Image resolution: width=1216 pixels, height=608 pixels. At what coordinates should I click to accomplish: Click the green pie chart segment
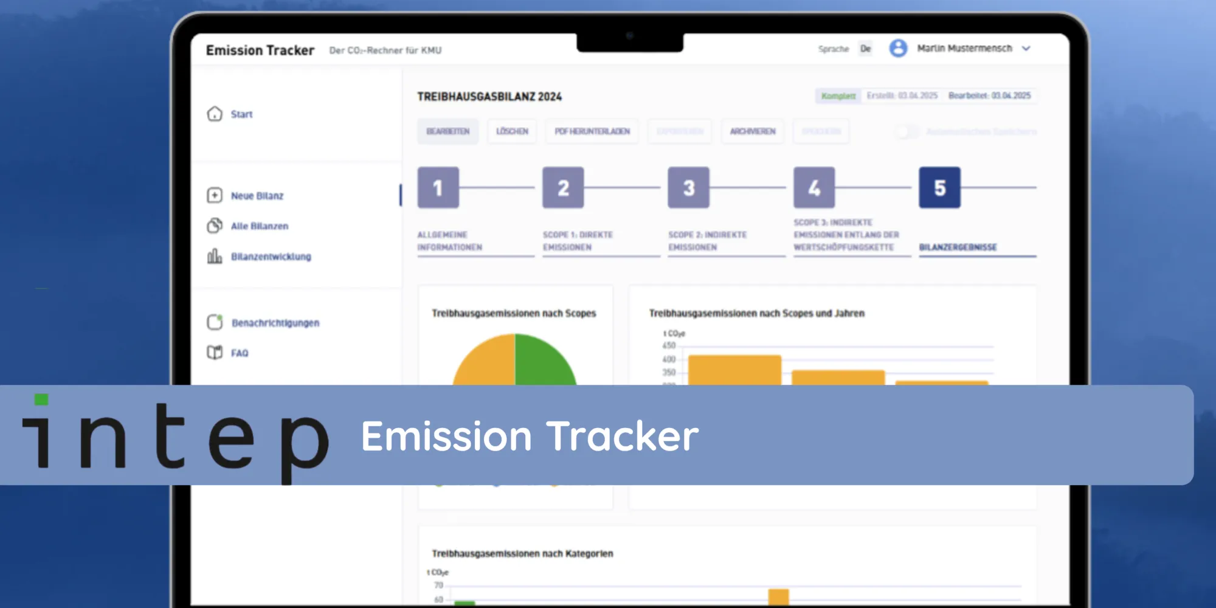pyautogui.click(x=541, y=363)
